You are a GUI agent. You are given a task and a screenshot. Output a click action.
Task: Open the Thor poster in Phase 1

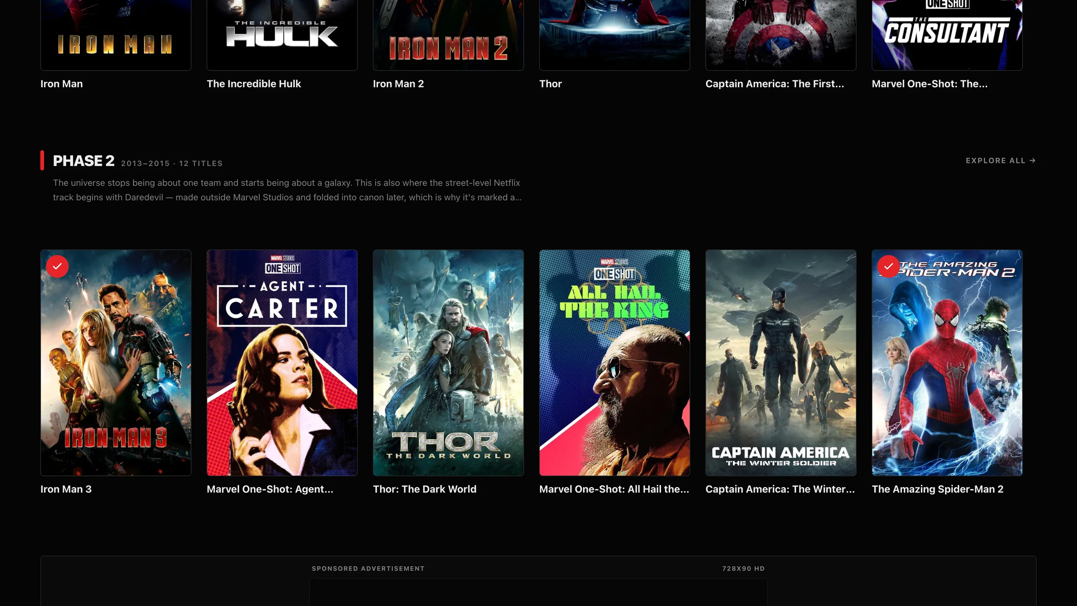coord(615,35)
